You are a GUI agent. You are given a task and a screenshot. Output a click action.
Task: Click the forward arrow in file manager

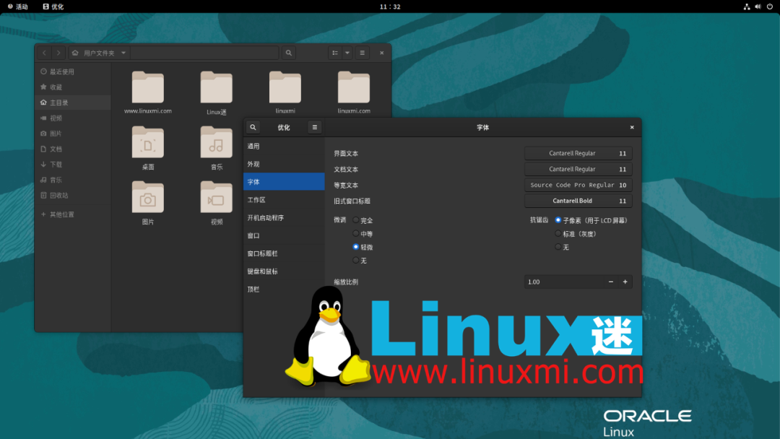pyautogui.click(x=58, y=53)
